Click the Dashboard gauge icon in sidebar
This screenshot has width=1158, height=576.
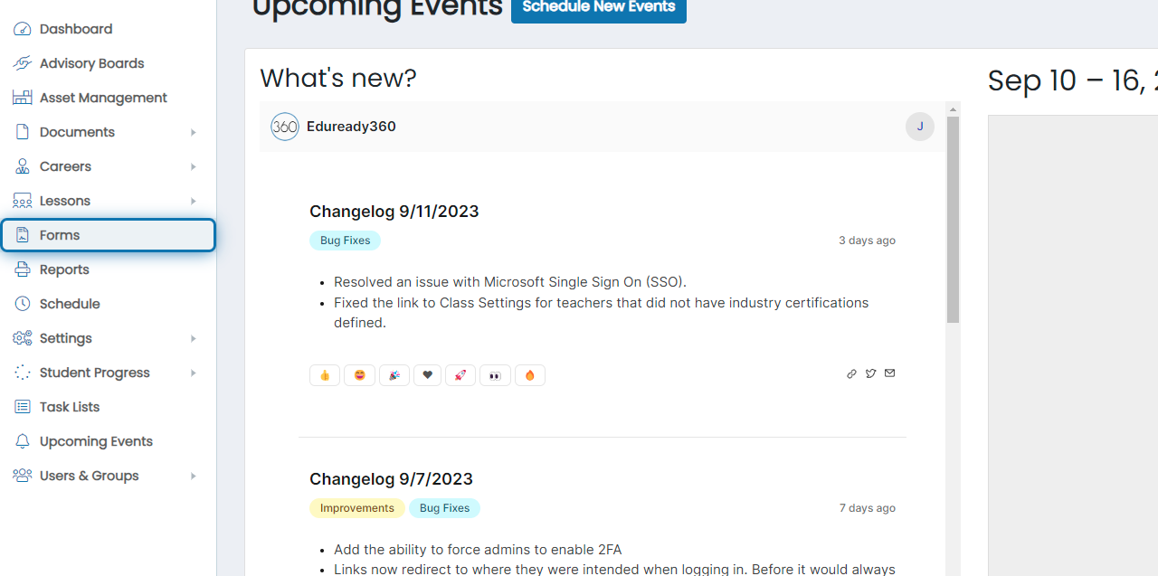click(23, 29)
